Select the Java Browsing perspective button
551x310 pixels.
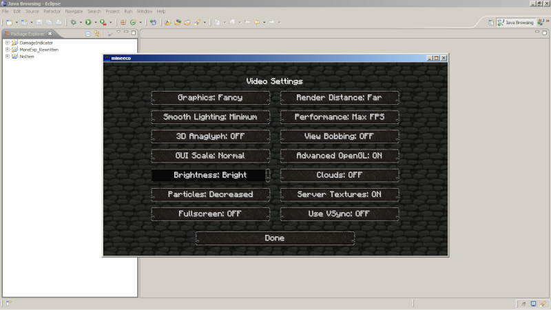pyautogui.click(x=516, y=23)
